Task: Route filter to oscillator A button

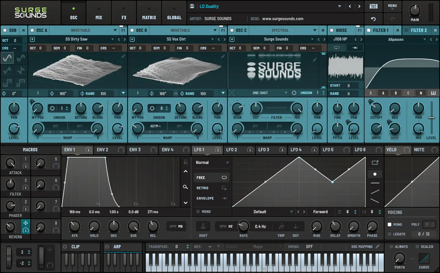Action: click(x=383, y=93)
